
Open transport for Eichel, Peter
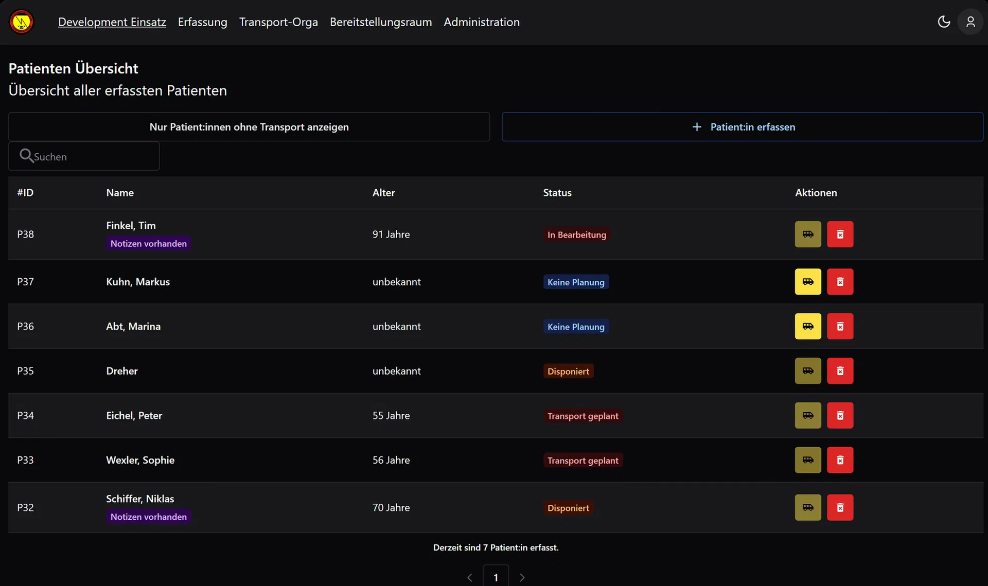(808, 415)
